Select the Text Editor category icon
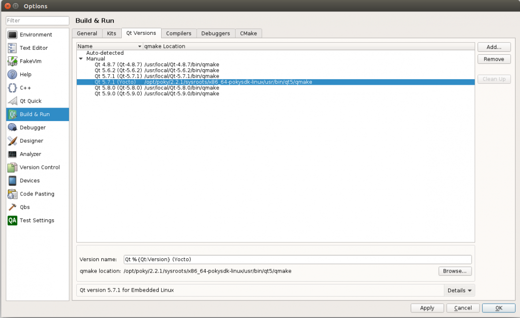This screenshot has width=520, height=318. (x=12, y=48)
